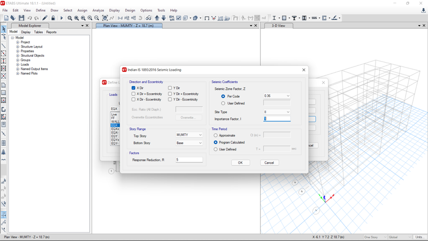Uncheck the X Dir checkbox
The width and height of the screenshot is (428, 241).
tap(133, 88)
